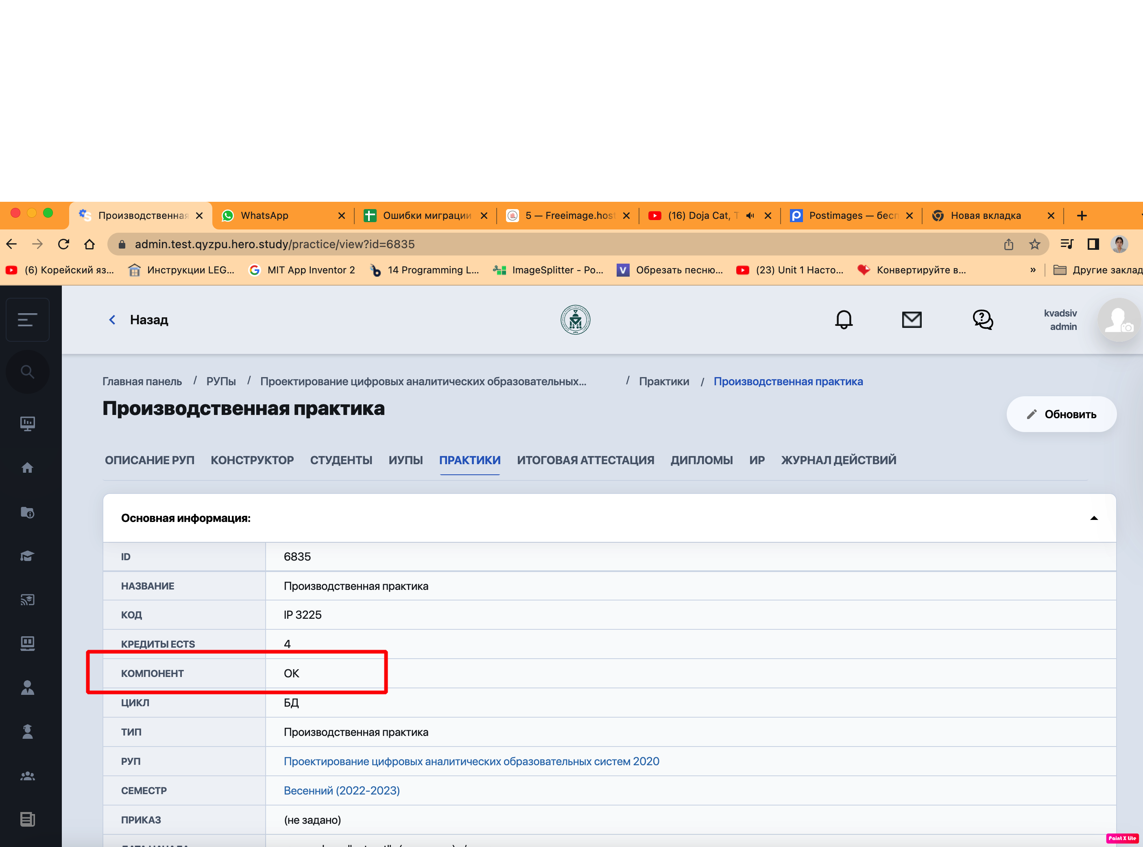Open the Главная панель breadcrumb
1143x847 pixels.
point(142,382)
